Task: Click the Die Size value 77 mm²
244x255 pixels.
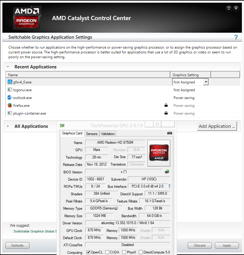Action: [x=137, y=157]
